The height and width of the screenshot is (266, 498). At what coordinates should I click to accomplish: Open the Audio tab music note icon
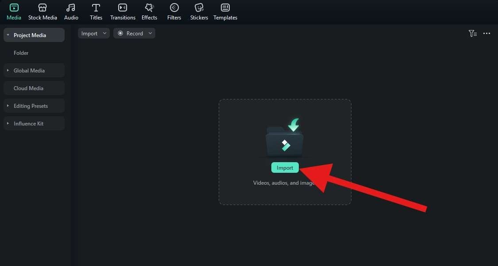[71, 8]
